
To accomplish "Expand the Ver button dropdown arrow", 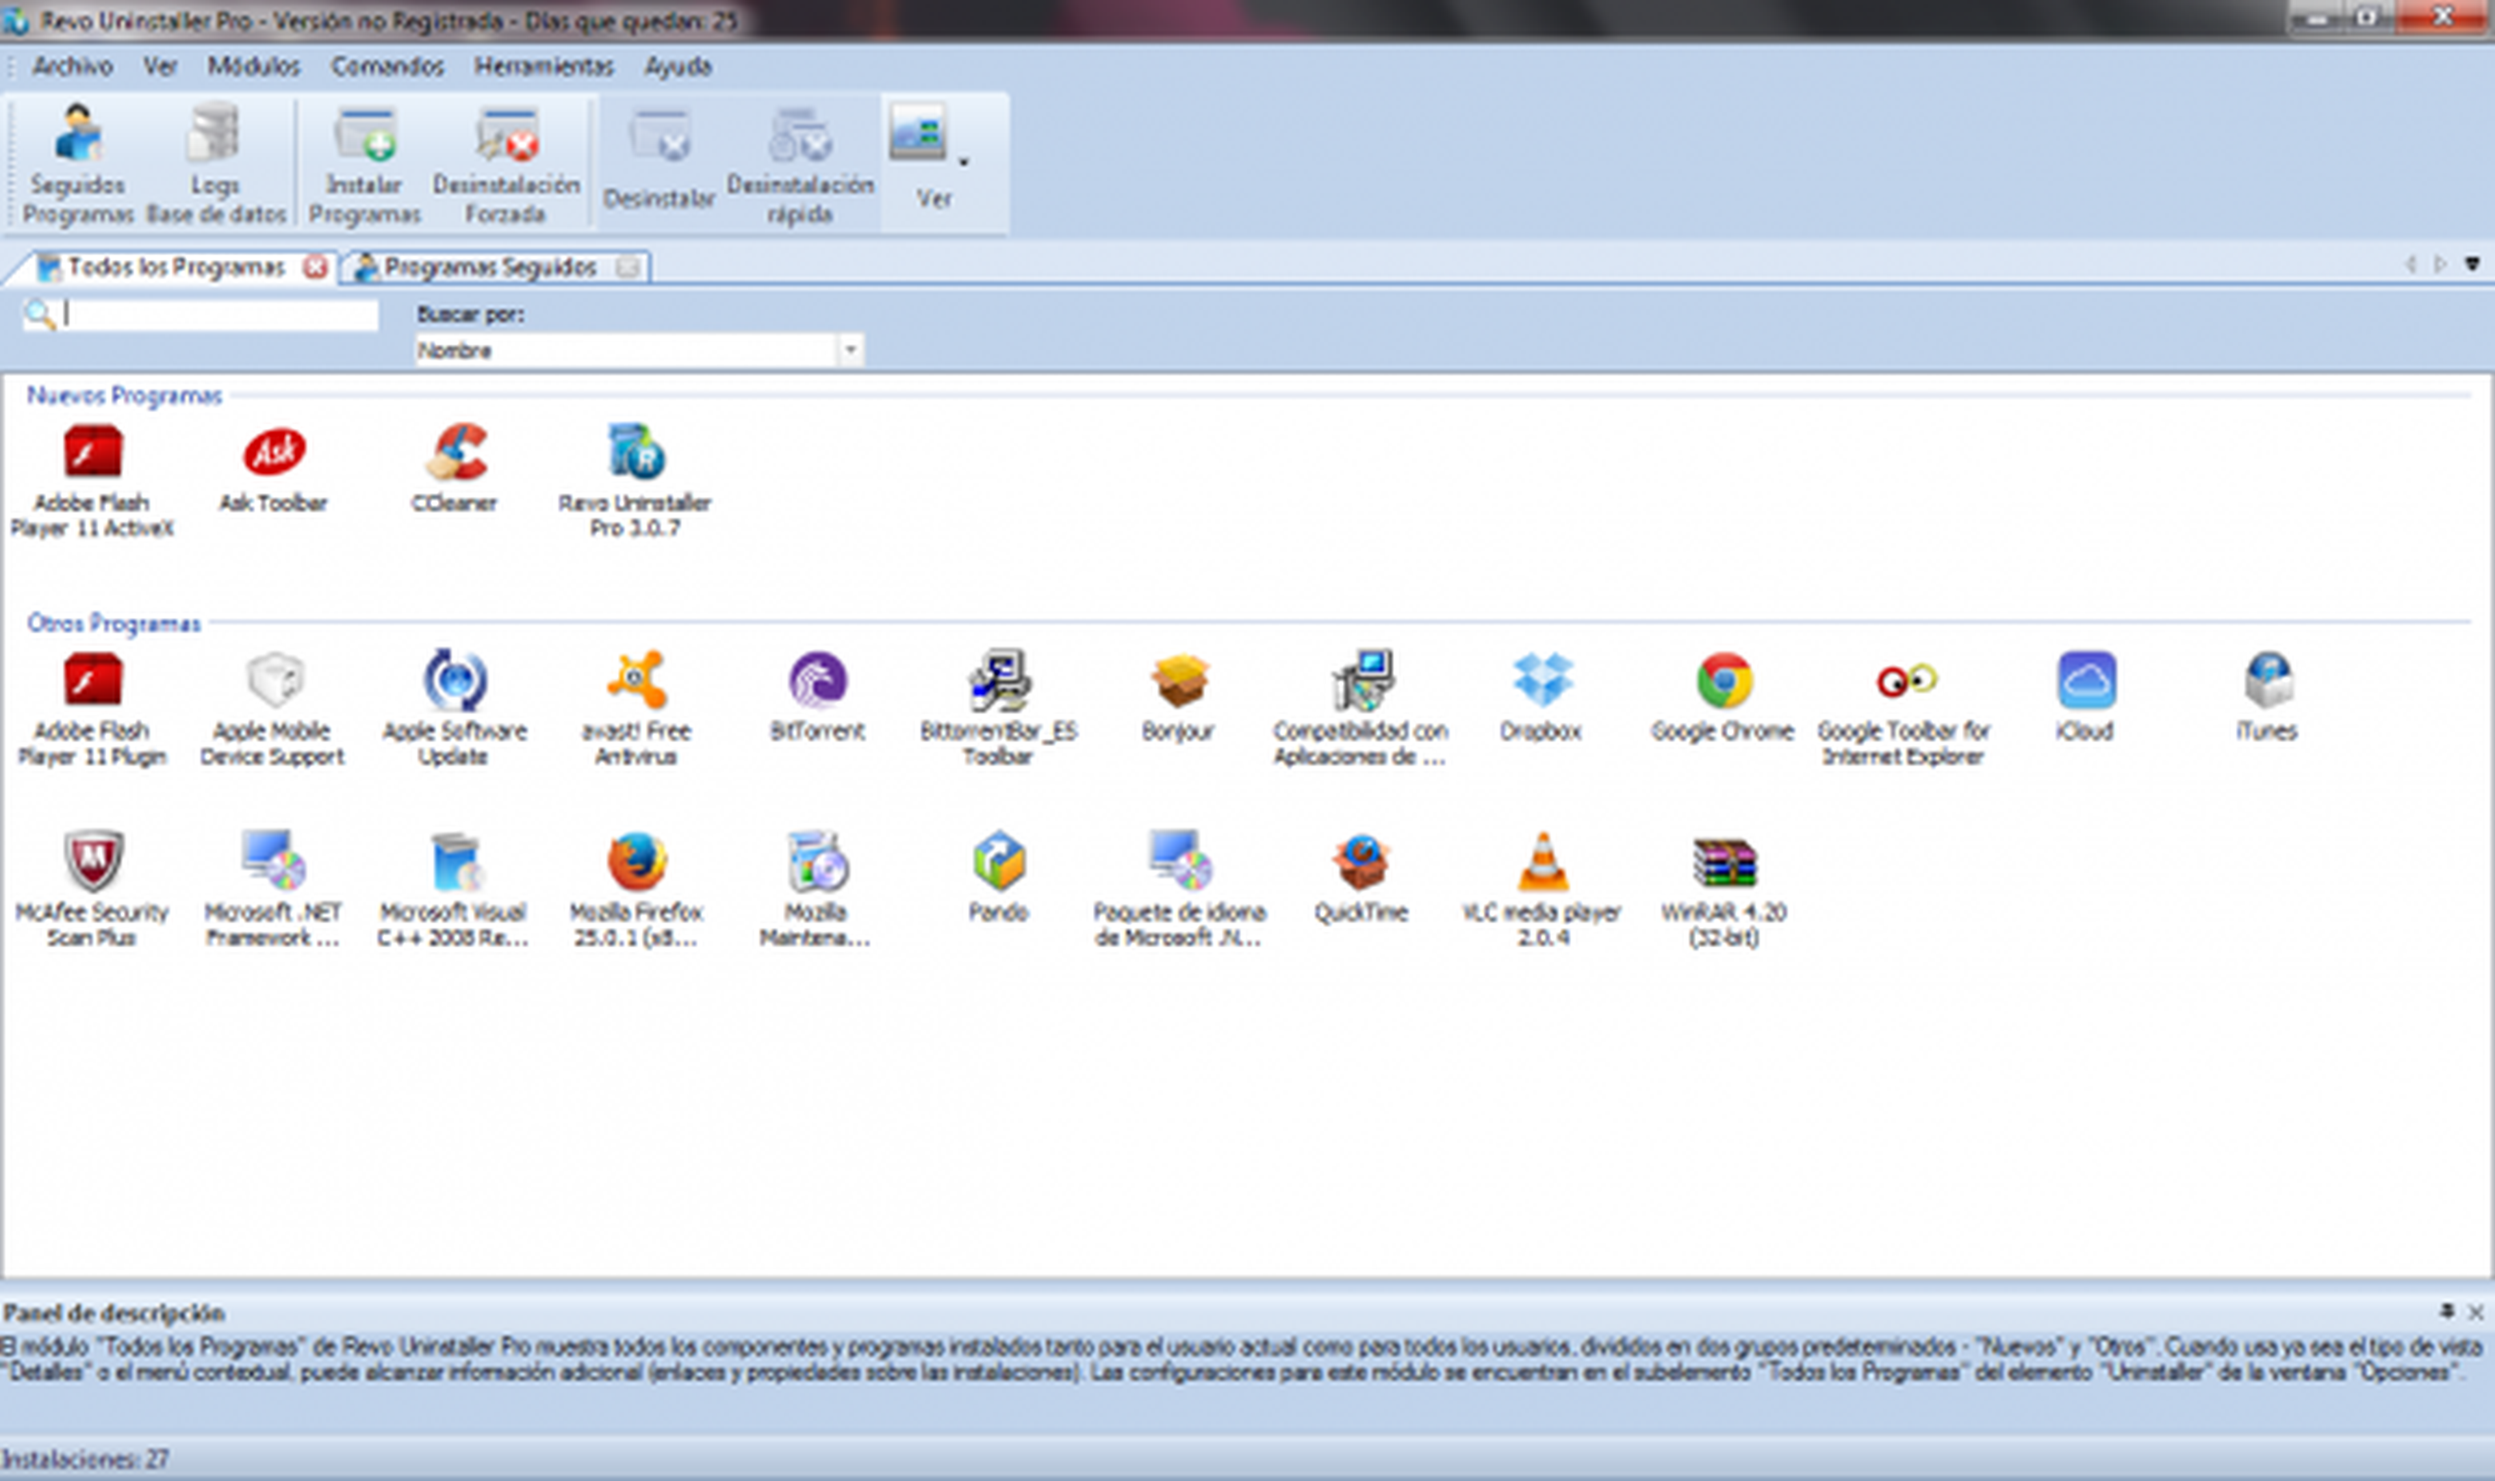I will [x=964, y=162].
